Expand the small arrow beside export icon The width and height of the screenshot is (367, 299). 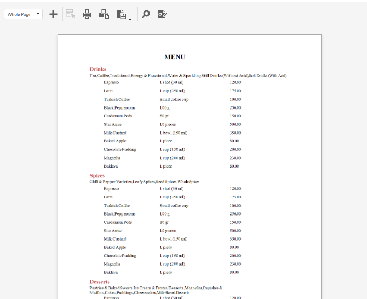pos(130,19)
